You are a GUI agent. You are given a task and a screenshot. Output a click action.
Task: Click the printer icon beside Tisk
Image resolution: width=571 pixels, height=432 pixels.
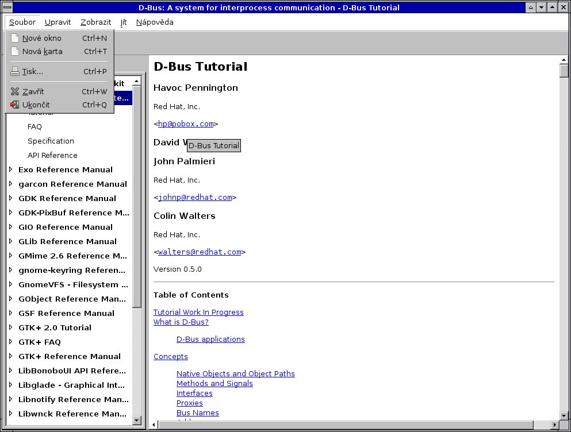pos(15,71)
